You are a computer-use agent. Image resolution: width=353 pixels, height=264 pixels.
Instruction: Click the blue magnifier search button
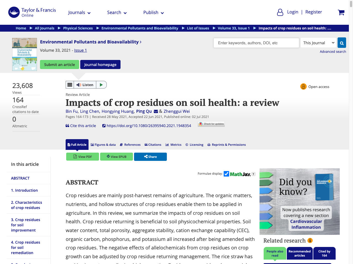pyautogui.click(x=341, y=43)
